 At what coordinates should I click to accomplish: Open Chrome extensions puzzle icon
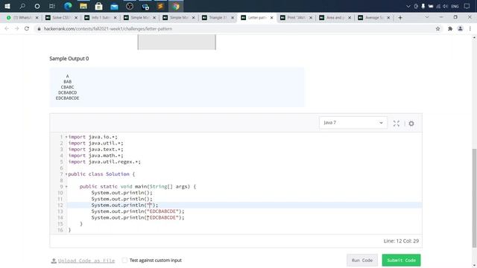[x=450, y=28]
